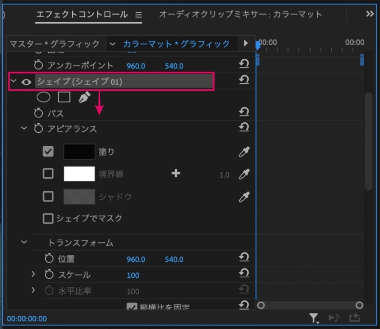380x329 pixels.
Task: Select カラーマット * グラフィック clip link
Action: (x=176, y=44)
